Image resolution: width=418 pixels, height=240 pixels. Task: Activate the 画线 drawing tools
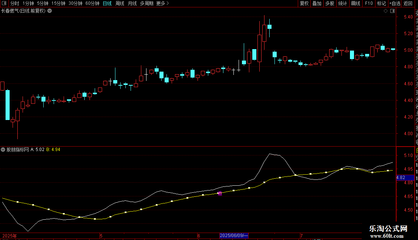click(x=355, y=3)
